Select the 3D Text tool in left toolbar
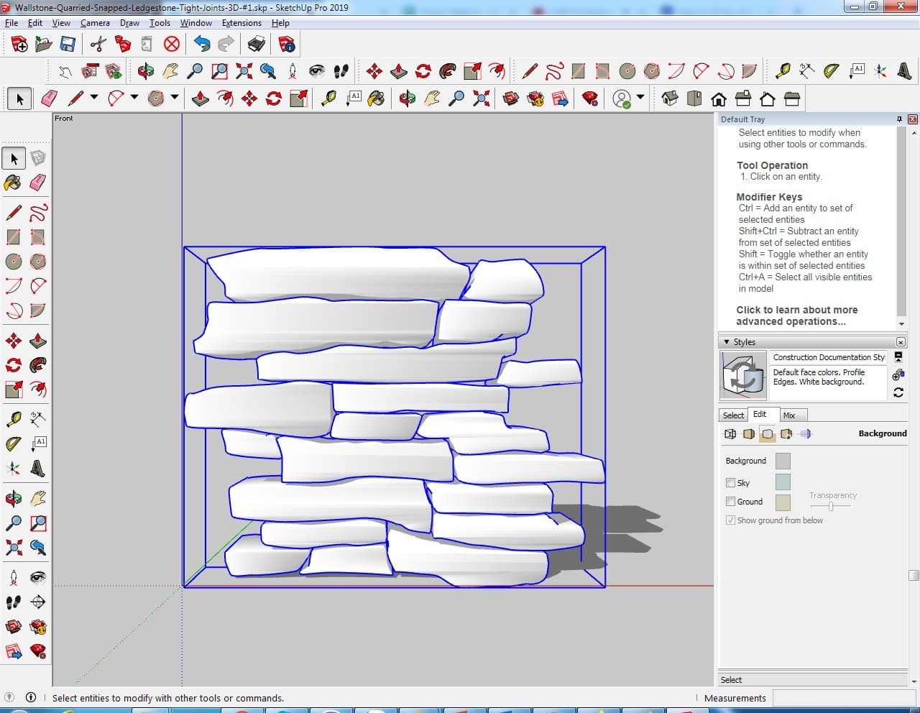 38,469
